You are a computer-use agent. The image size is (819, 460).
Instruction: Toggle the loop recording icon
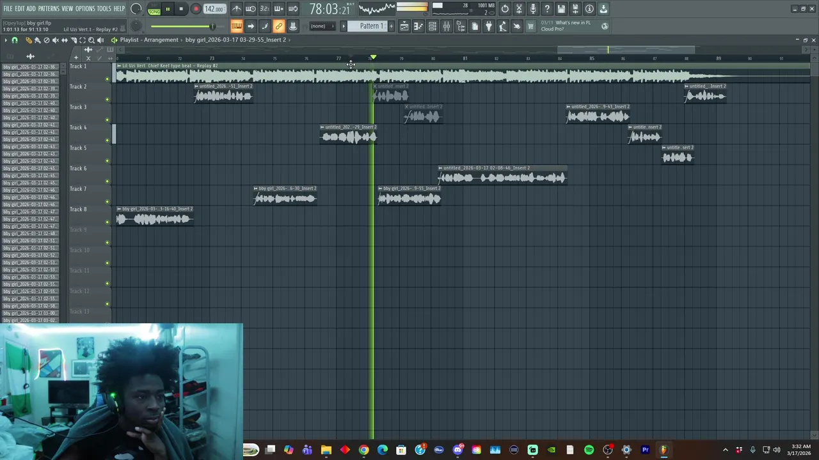click(x=293, y=9)
